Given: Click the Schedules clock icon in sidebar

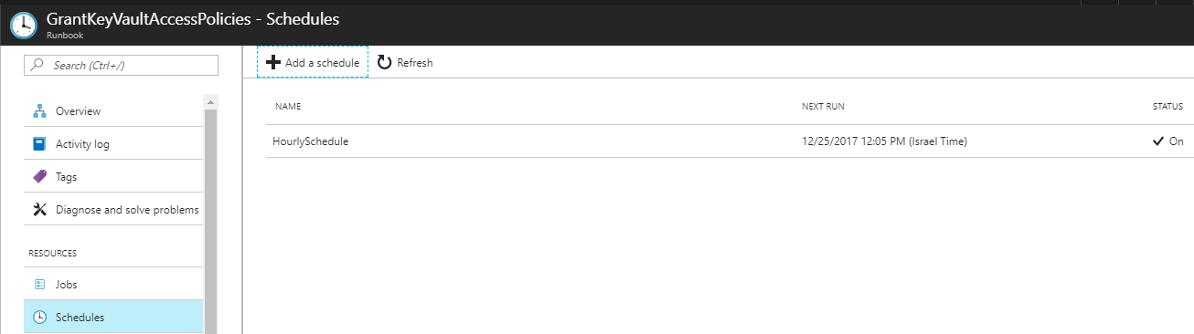Looking at the screenshot, I should point(39,317).
